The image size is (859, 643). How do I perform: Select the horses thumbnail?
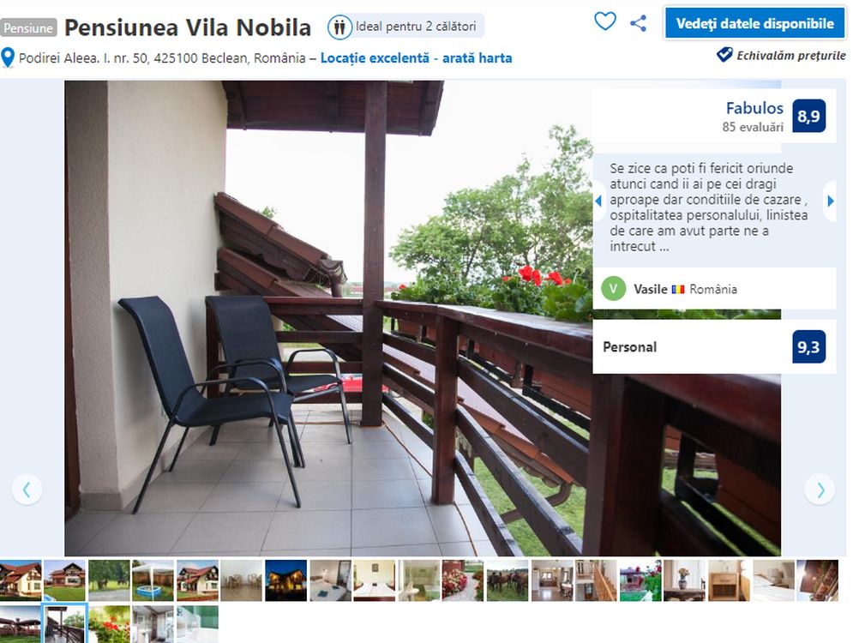point(508,580)
